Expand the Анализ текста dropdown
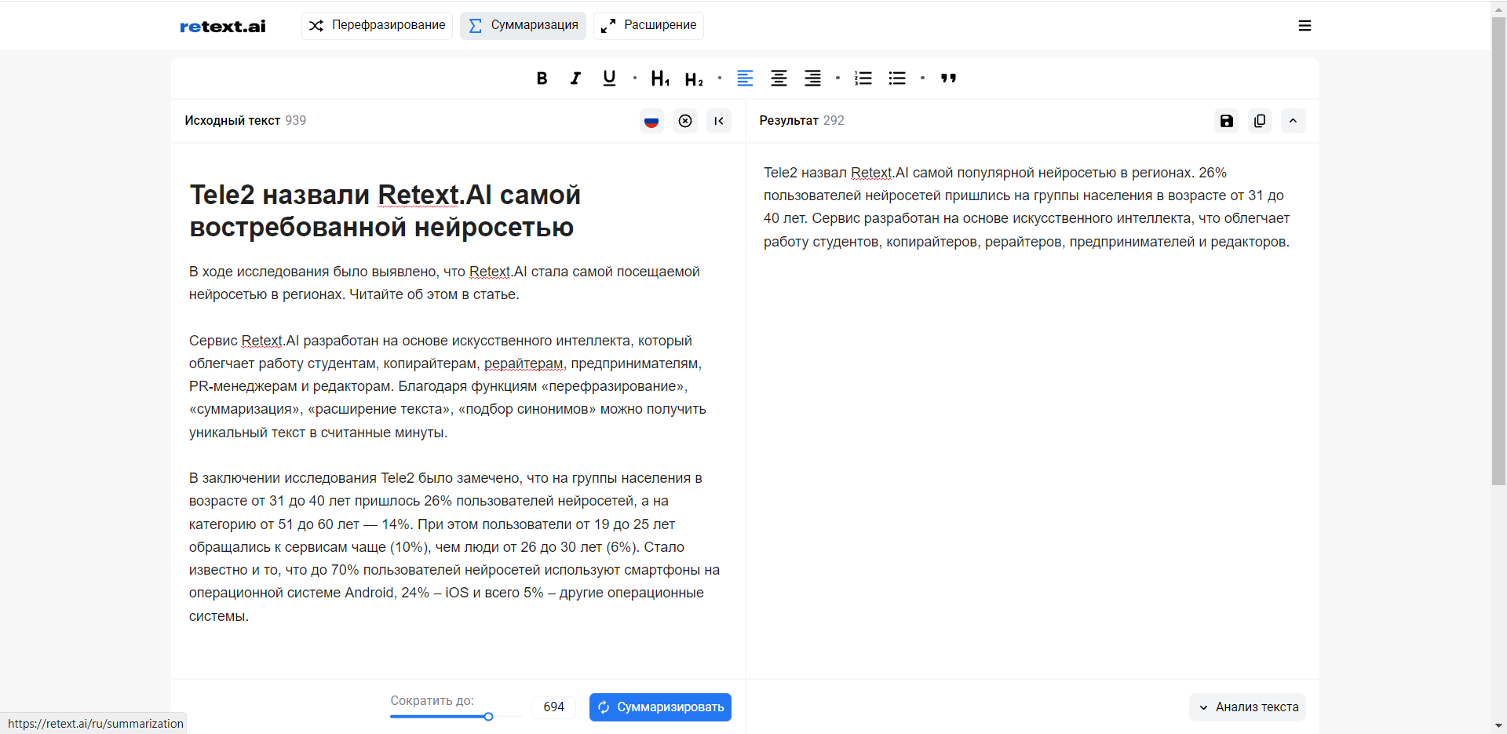This screenshot has height=734, width=1507. tap(1247, 707)
